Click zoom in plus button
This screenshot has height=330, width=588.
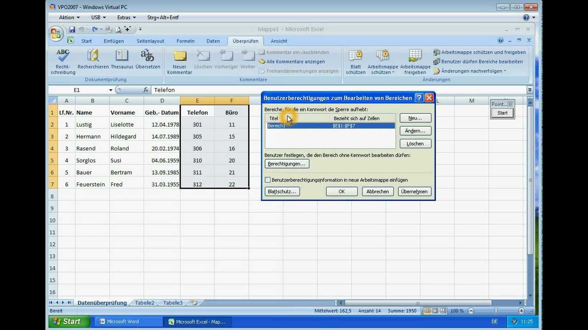[x=521, y=311]
